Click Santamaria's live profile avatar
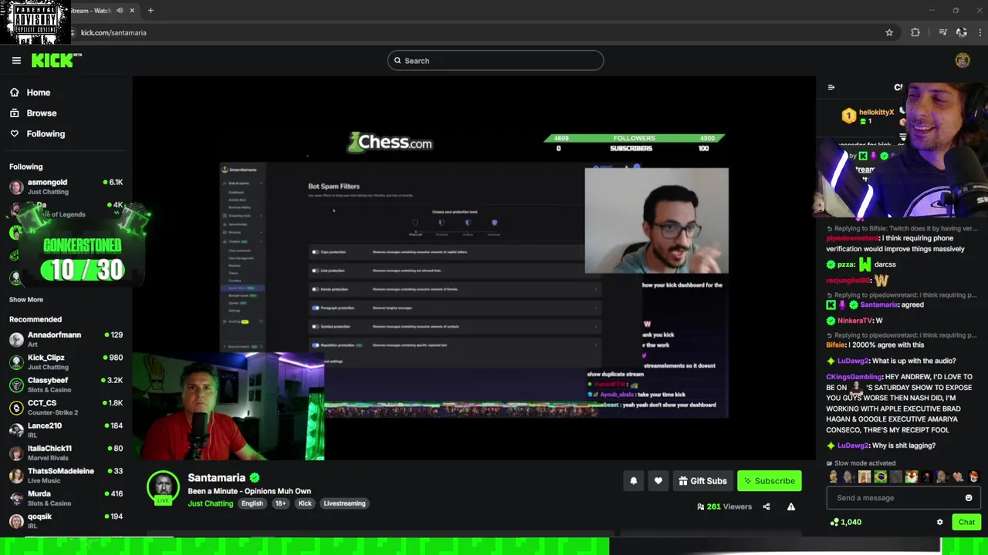Viewport: 988px width, 555px height. [x=163, y=488]
